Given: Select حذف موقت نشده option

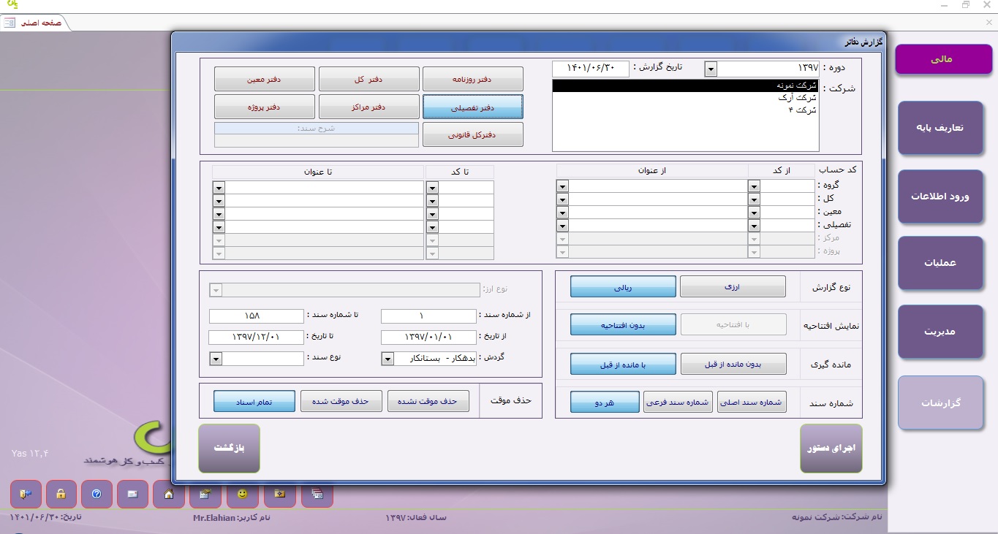Looking at the screenshot, I should (428, 401).
